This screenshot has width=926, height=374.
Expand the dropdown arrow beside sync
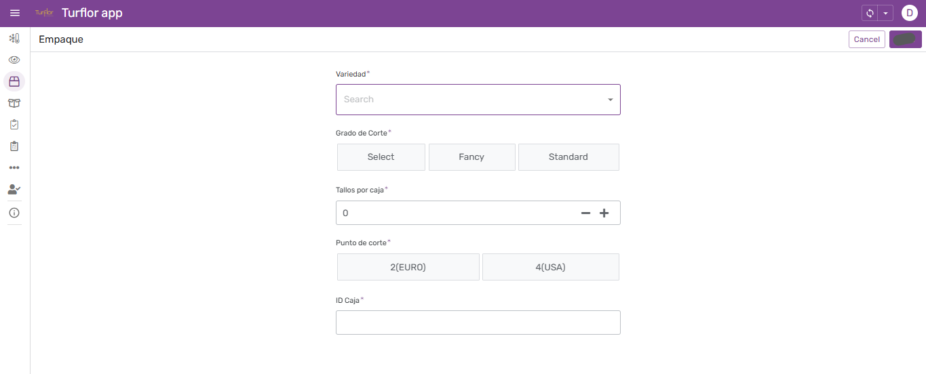pos(885,13)
